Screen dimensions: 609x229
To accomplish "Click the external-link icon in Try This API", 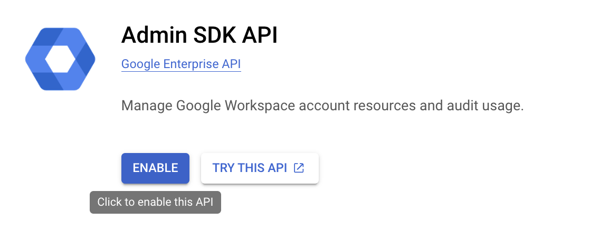I will click(x=299, y=168).
